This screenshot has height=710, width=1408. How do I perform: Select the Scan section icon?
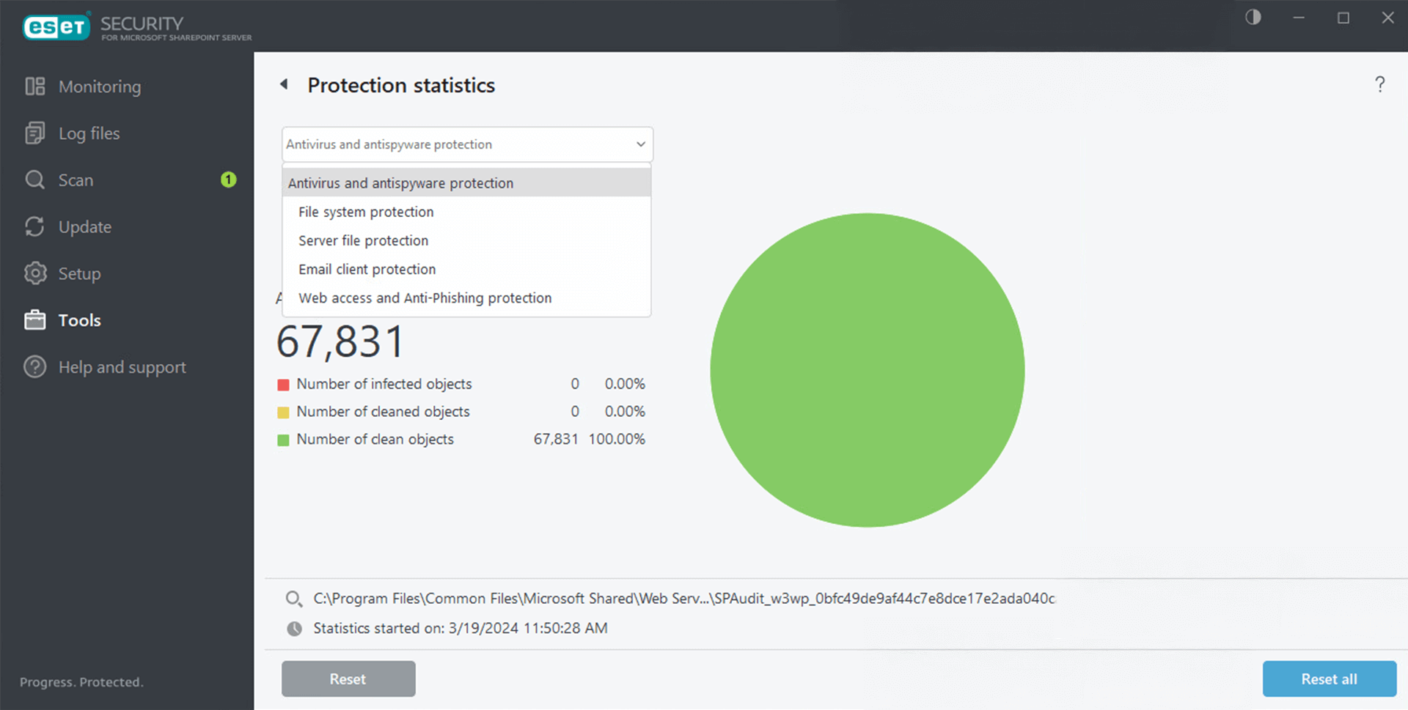pos(34,180)
